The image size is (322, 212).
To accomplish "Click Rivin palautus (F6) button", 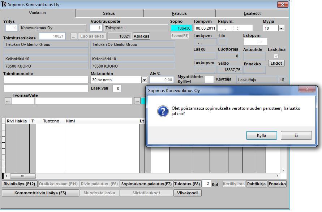I will (99, 184).
